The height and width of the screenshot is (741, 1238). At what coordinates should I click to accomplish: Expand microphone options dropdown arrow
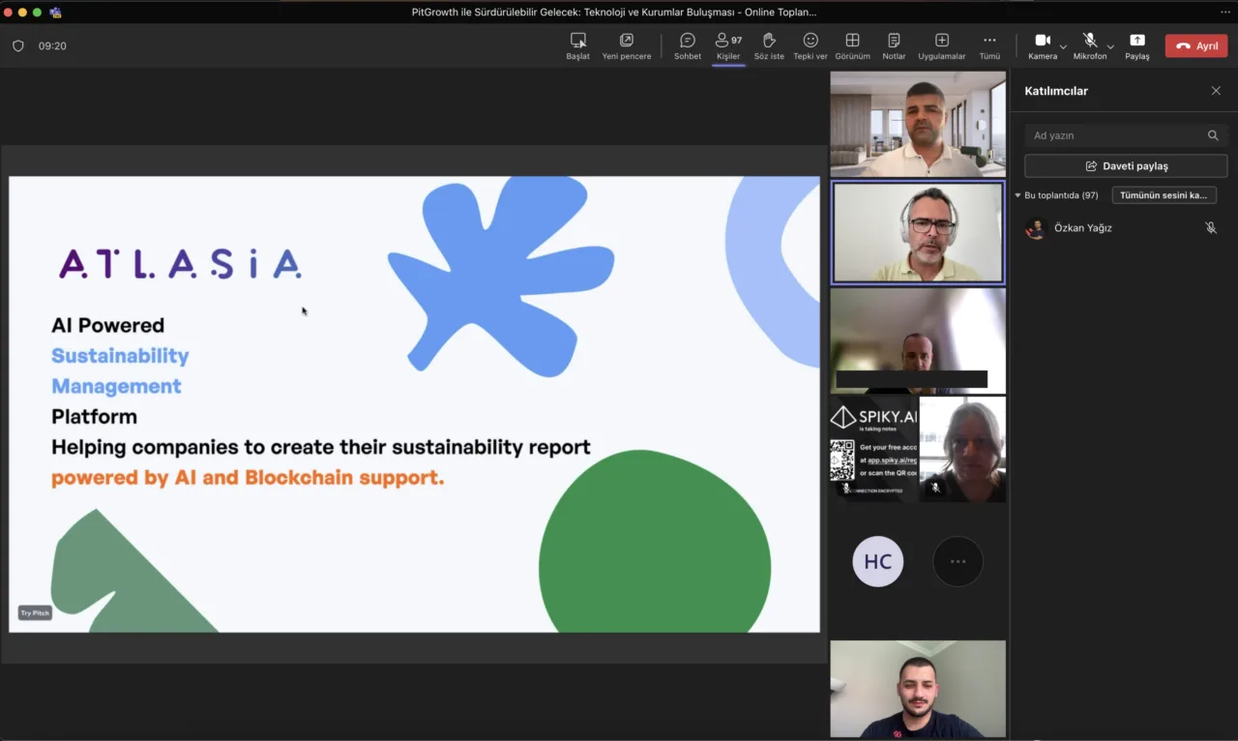(x=1111, y=46)
